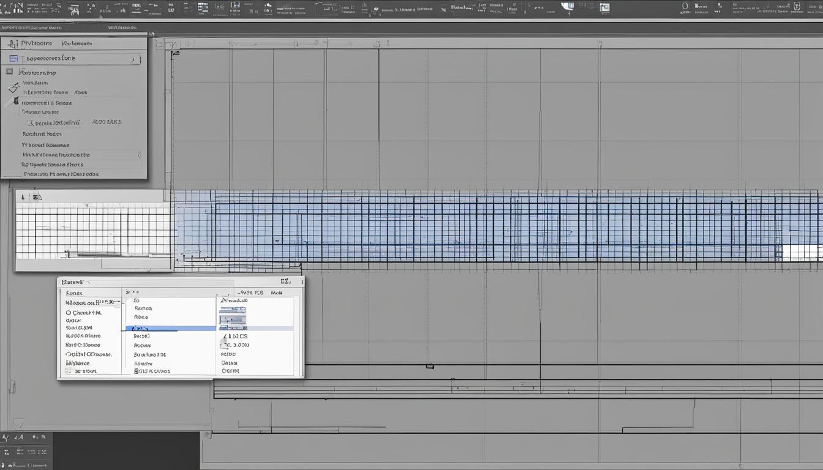
Task: Open the search field dropdown in the Properties palette
Action: tap(133, 58)
